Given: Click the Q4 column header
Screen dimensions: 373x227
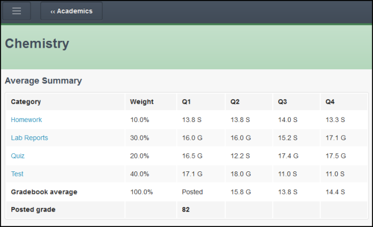Looking at the screenshot, I should point(330,102).
